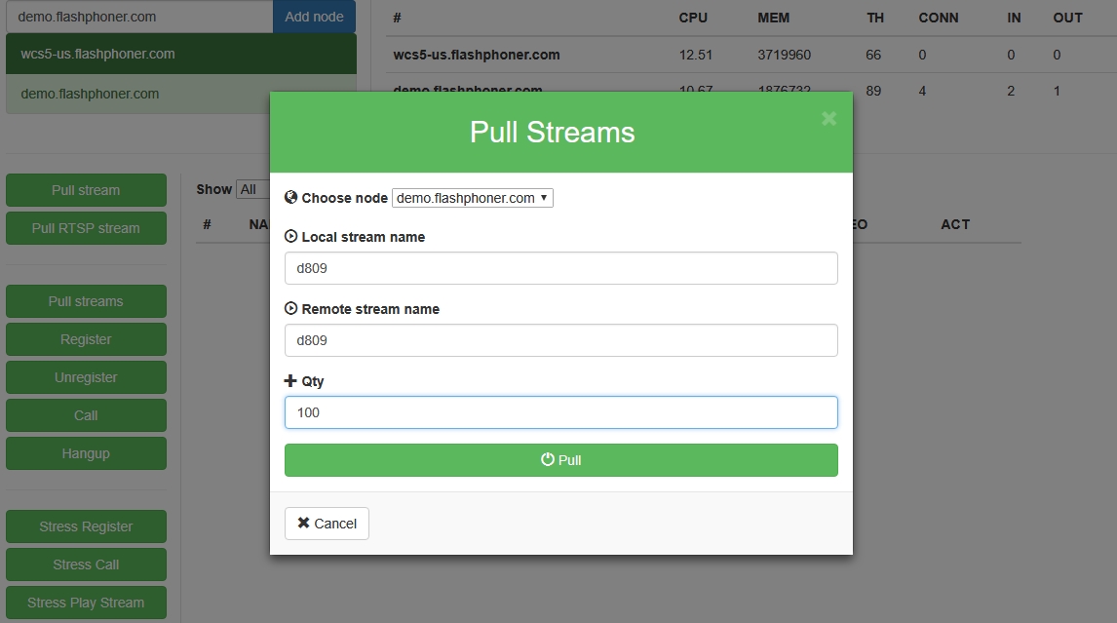Viewport: 1117px width, 623px height.
Task: Select the Qty input field
Action: click(x=560, y=412)
